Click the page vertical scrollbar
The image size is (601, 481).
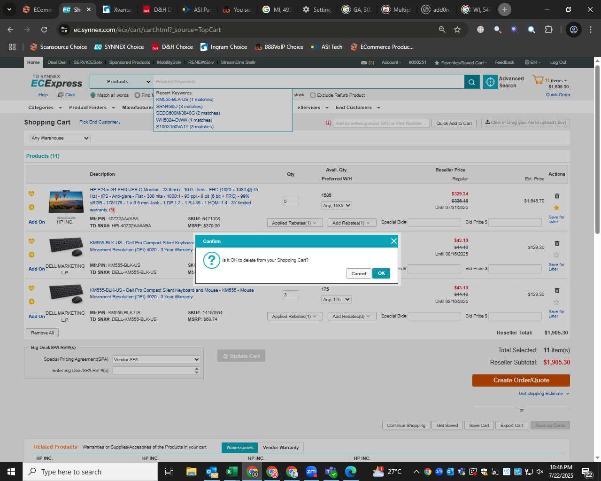point(597,148)
